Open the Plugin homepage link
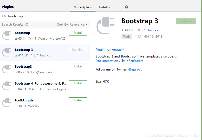Viewport: 202px width, 140px height. click(x=110, y=50)
